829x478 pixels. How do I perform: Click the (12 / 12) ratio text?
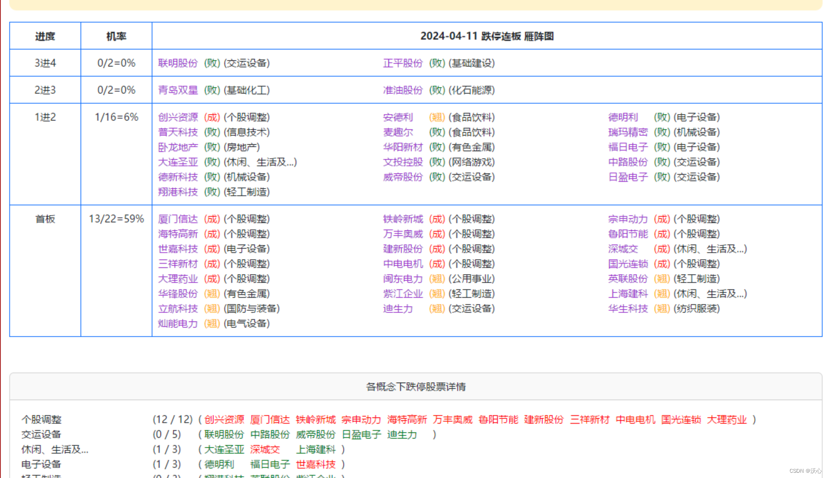[173, 420]
